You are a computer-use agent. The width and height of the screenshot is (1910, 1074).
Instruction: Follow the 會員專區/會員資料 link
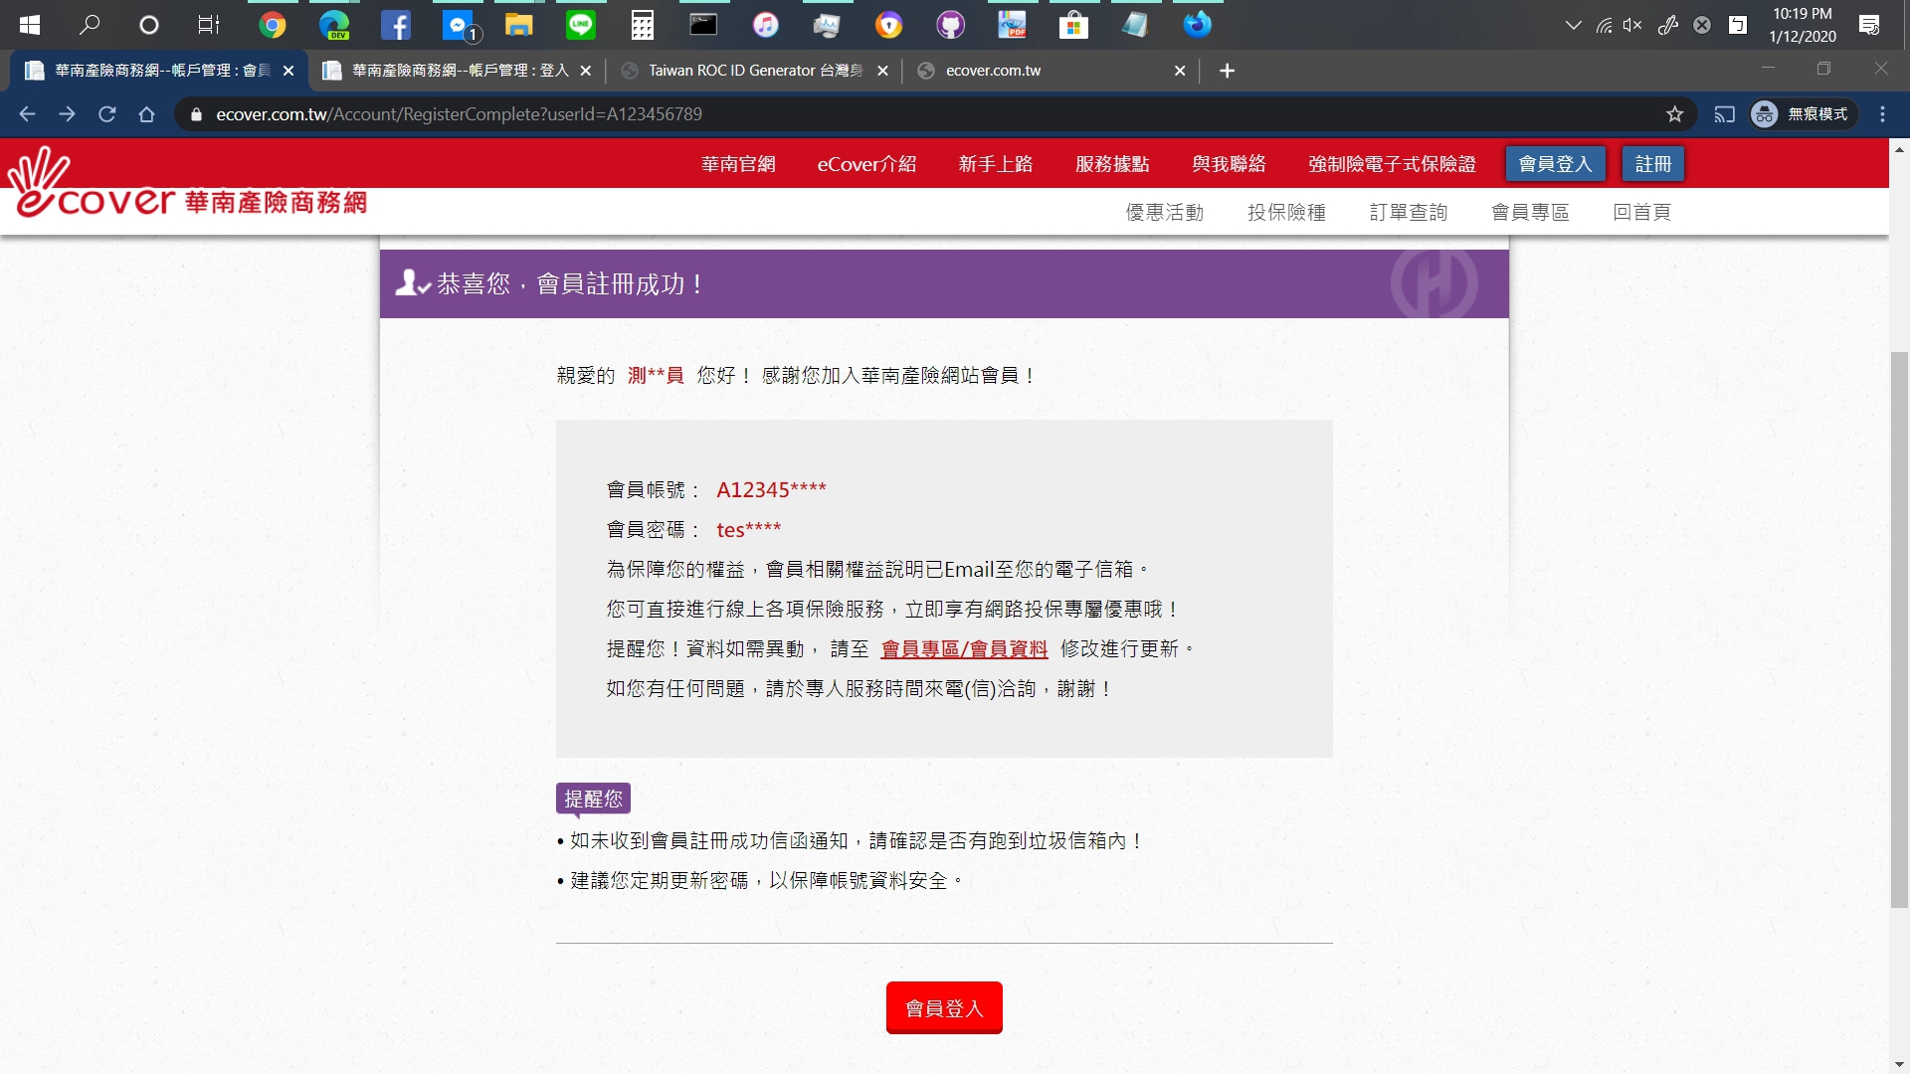tap(964, 649)
